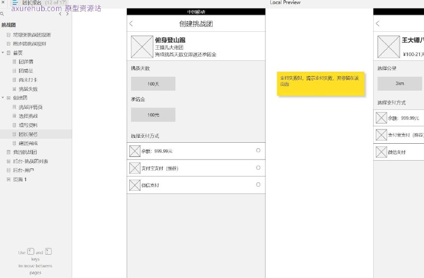Click the yellow 支付失败时 note
424x278 pixels.
point(321,84)
